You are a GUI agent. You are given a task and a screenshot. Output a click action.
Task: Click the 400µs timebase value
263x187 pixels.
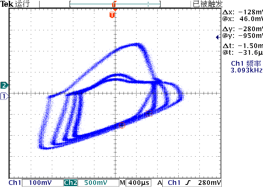pyautogui.click(x=139, y=183)
